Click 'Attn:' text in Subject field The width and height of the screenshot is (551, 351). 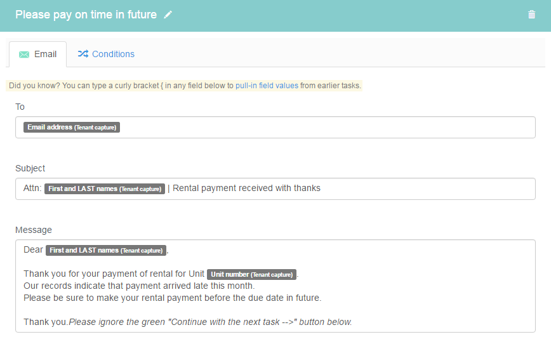32,189
